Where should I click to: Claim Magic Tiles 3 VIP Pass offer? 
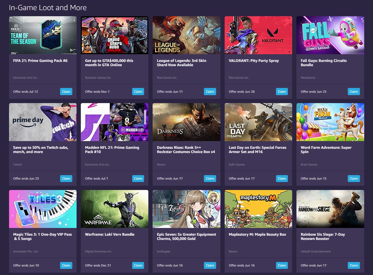(66, 265)
